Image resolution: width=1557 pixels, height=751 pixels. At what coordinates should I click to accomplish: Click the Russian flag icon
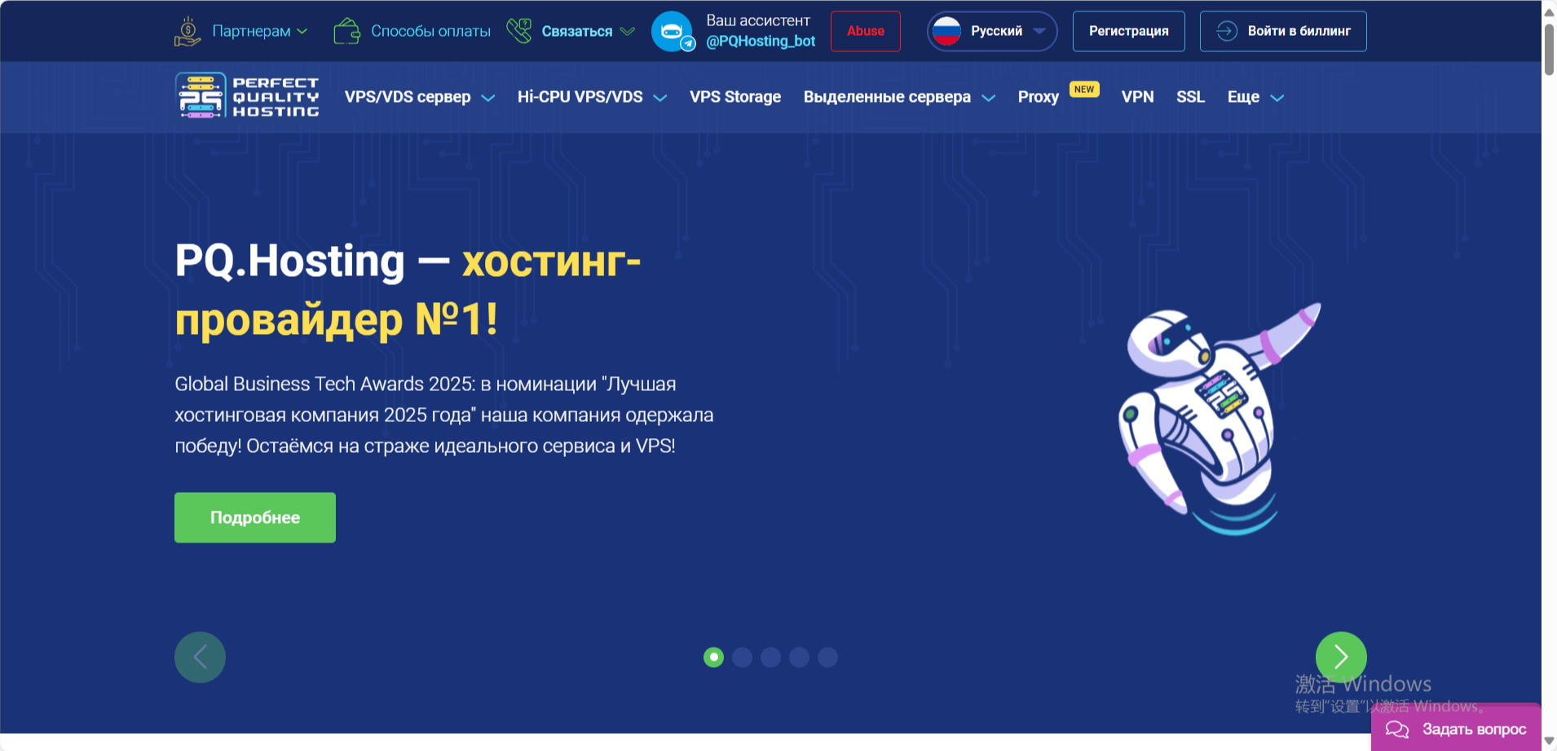pos(946,32)
